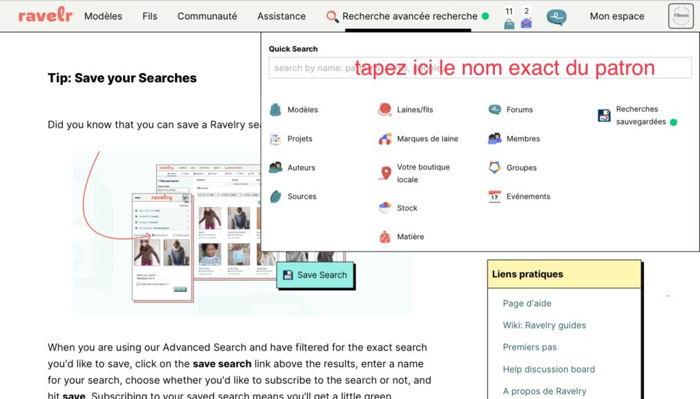Screen dimensions: 700x399
Task: Click the Evénements calendar icon
Action: coord(495,196)
